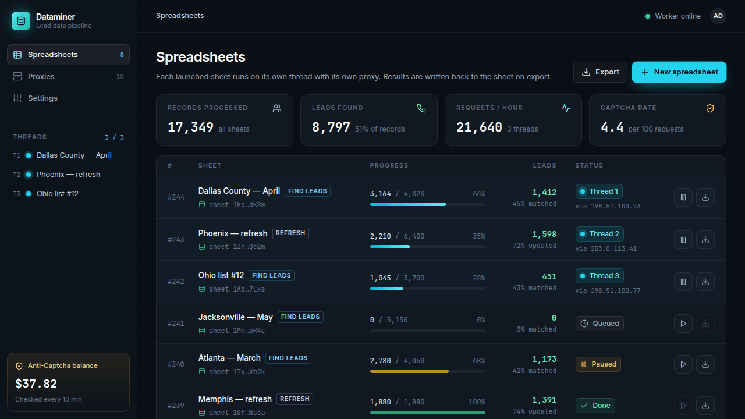This screenshot has height=419, width=745.
Task: Open Settings in the sidebar
Action: (68, 98)
